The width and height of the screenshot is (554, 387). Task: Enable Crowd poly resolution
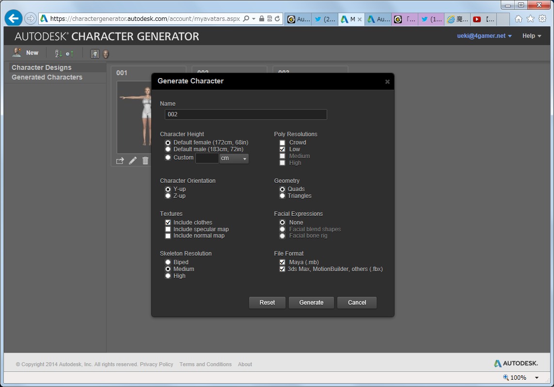click(282, 143)
